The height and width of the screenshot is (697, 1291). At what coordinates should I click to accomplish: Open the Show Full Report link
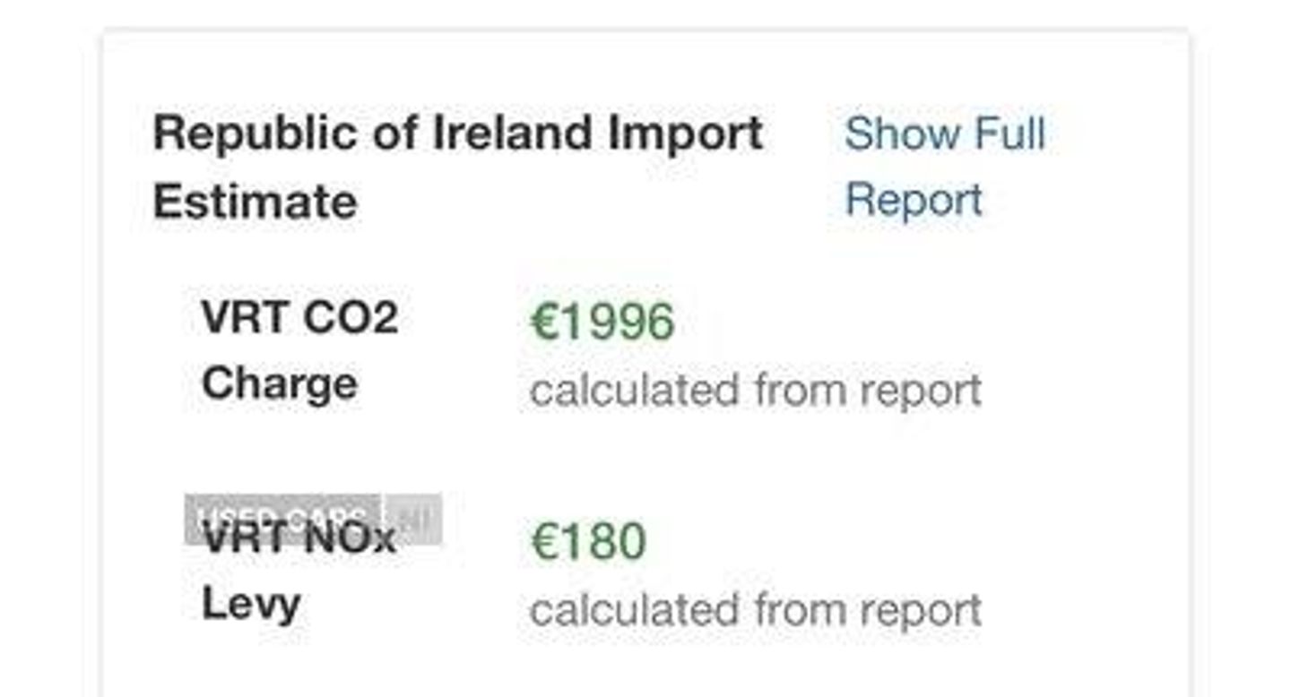945,167
